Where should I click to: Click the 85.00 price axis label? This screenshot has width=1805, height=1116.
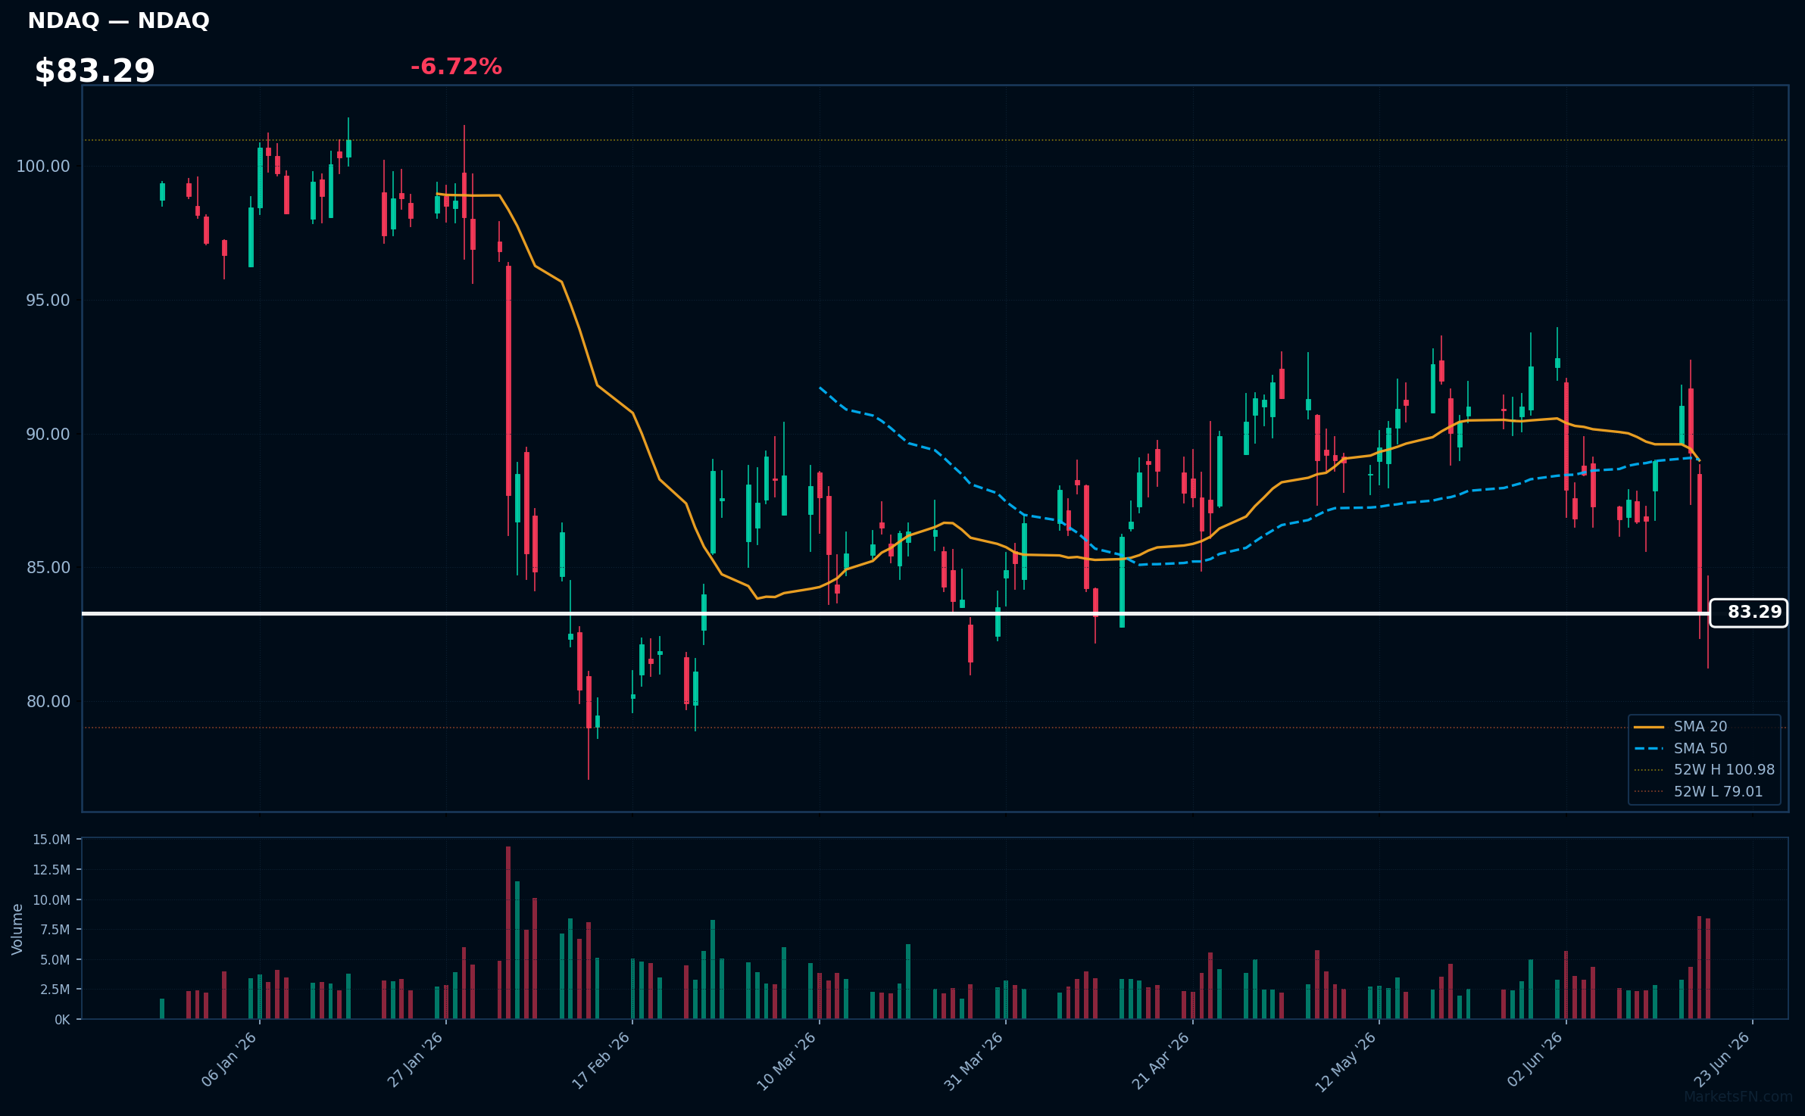(48, 568)
